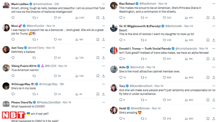The height and width of the screenshot is (122, 216).
Task: Open the Nov 14 timestamp on Heidi's tweet
Action: pyautogui.click(x=156, y=108)
